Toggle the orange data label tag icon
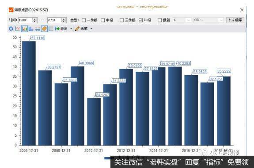Image resolution: width=254 pixels, height=168 pixels. click(x=44, y=29)
